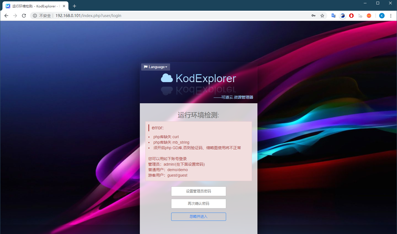Open the Language dropdown

tap(156, 67)
